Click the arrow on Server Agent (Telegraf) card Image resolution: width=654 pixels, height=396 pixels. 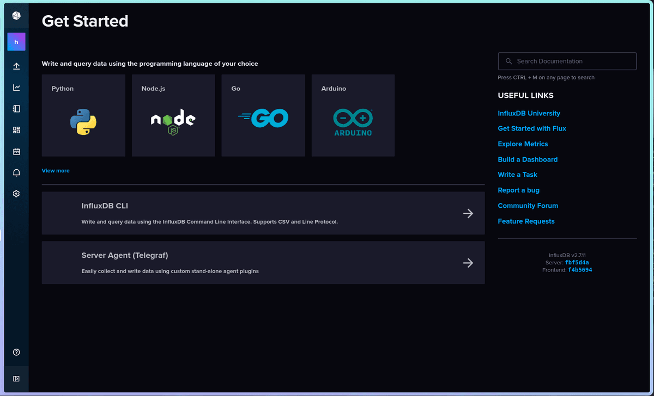tap(468, 263)
